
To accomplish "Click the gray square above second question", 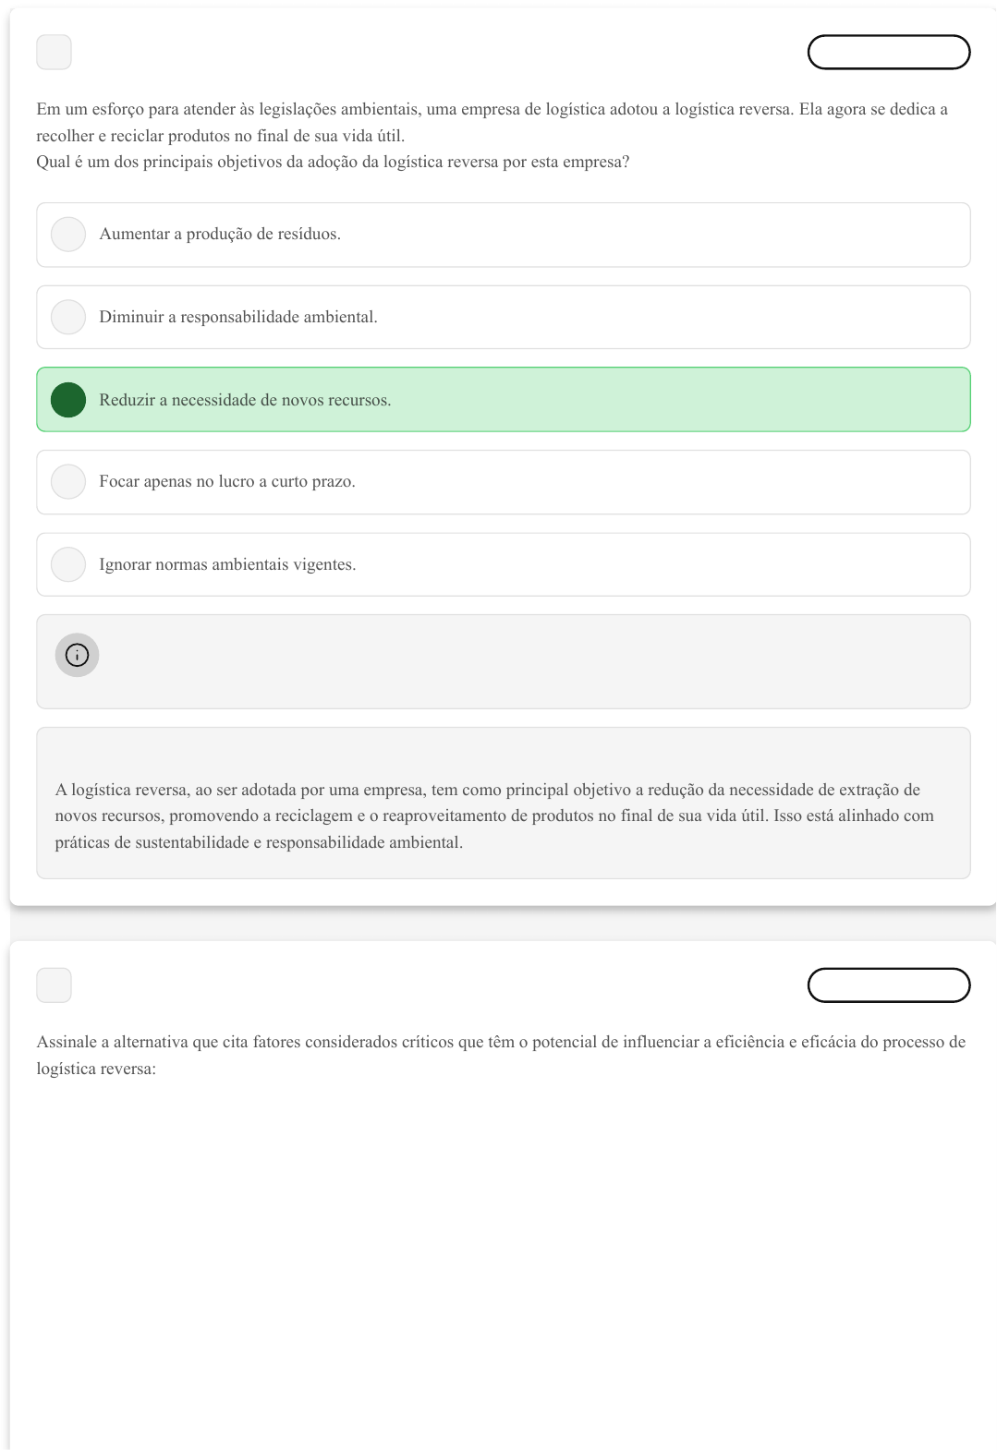I will 54,985.
